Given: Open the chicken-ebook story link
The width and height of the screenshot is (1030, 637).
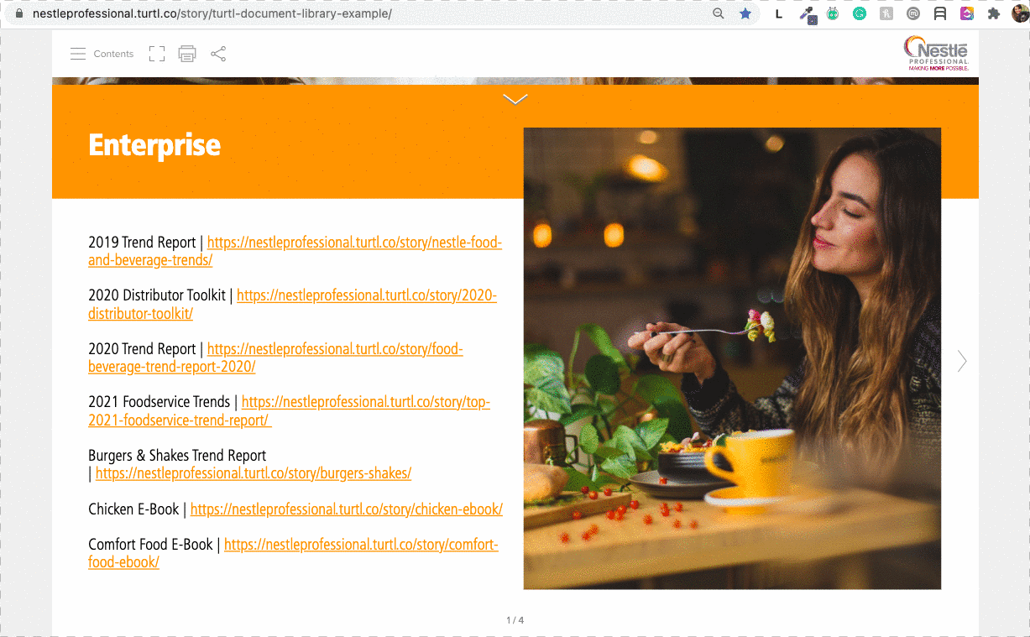Looking at the screenshot, I should [x=347, y=509].
